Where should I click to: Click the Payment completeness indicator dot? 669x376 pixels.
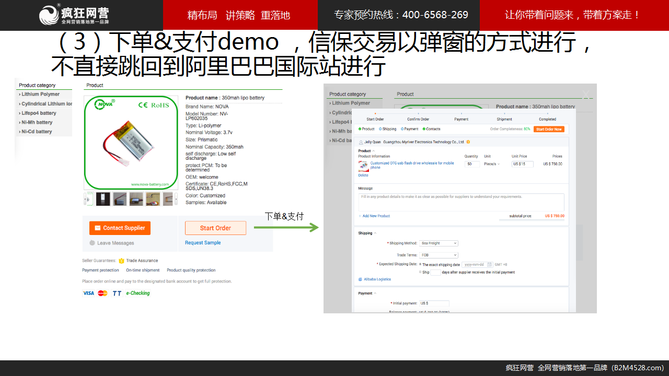(402, 129)
